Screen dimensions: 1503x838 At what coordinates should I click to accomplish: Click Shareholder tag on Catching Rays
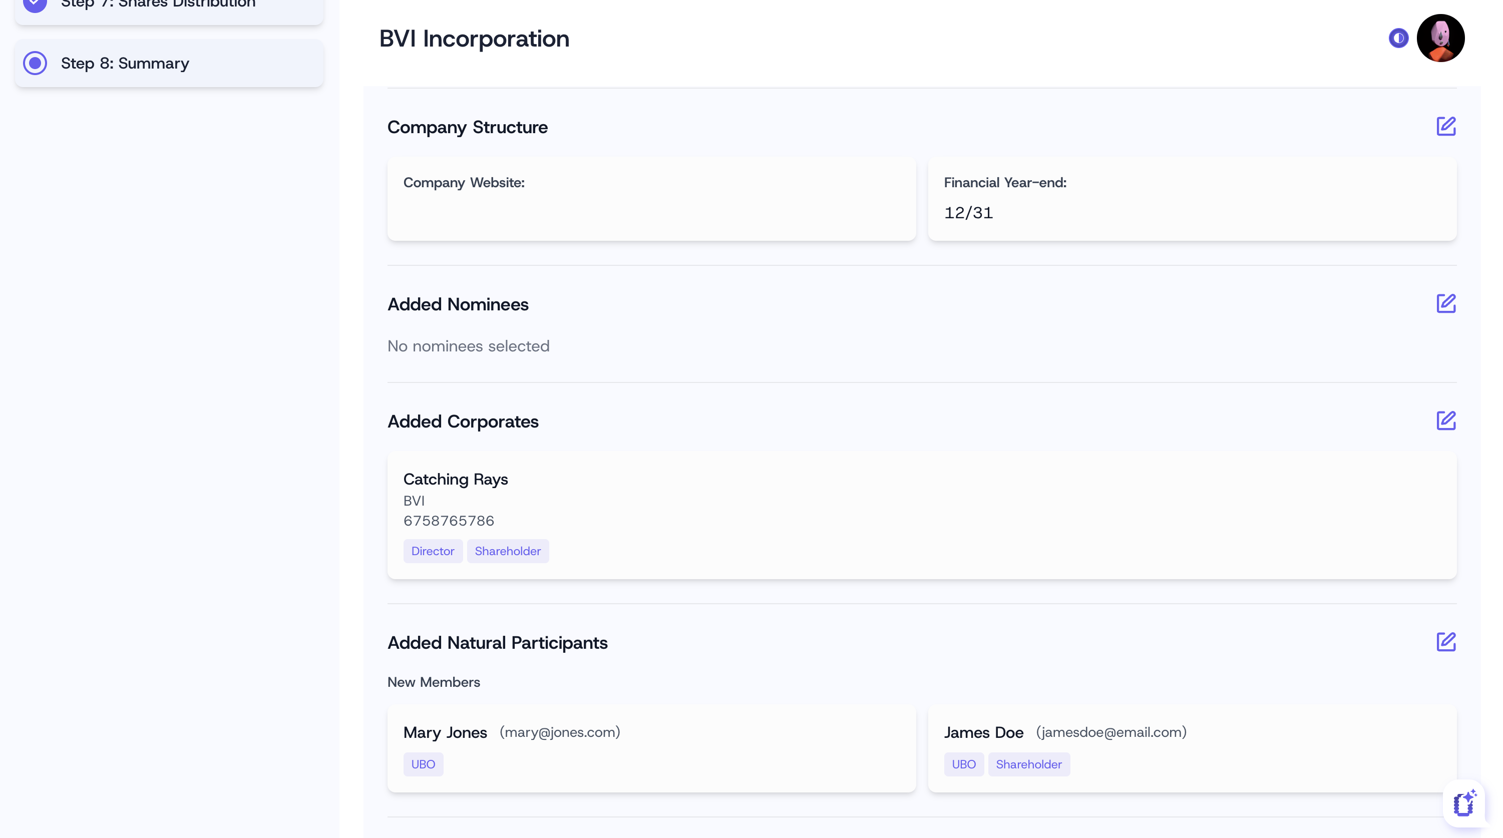click(507, 551)
